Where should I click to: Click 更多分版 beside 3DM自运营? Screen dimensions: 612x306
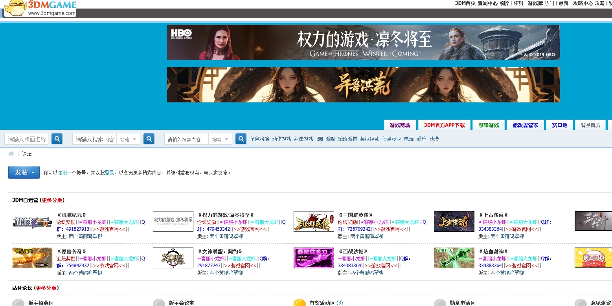click(52, 200)
